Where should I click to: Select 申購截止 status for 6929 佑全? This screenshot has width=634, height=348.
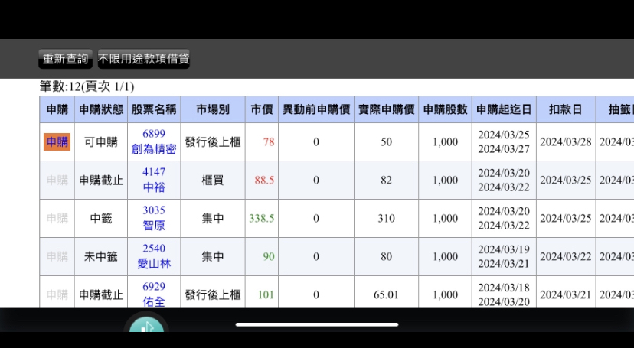(x=100, y=294)
